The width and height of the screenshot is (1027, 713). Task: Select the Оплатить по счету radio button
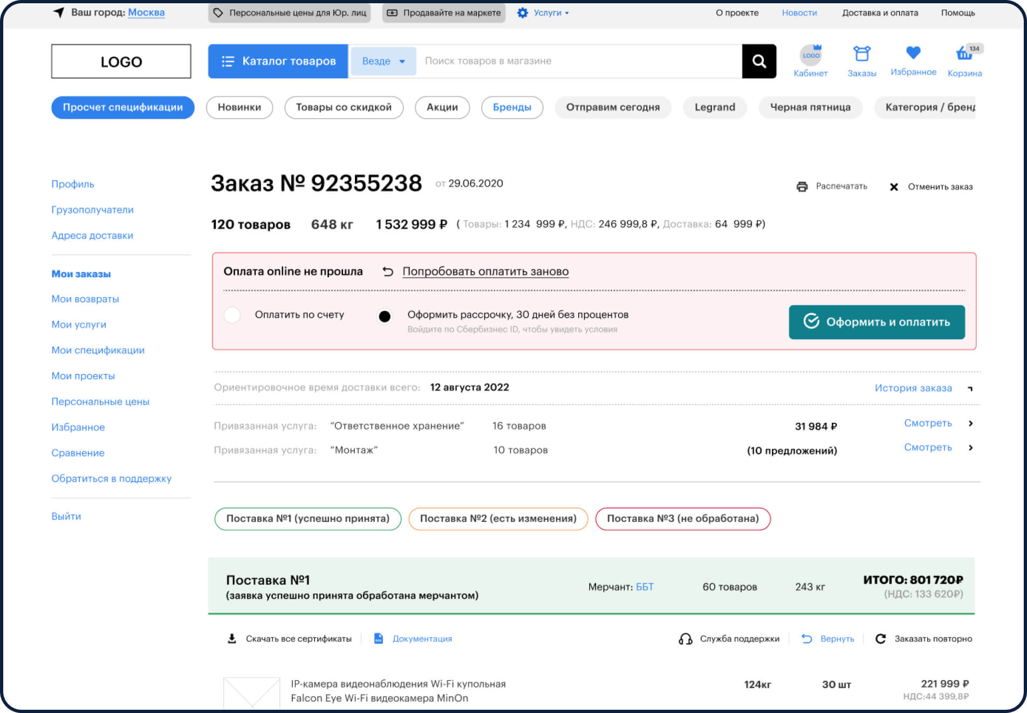click(x=232, y=315)
